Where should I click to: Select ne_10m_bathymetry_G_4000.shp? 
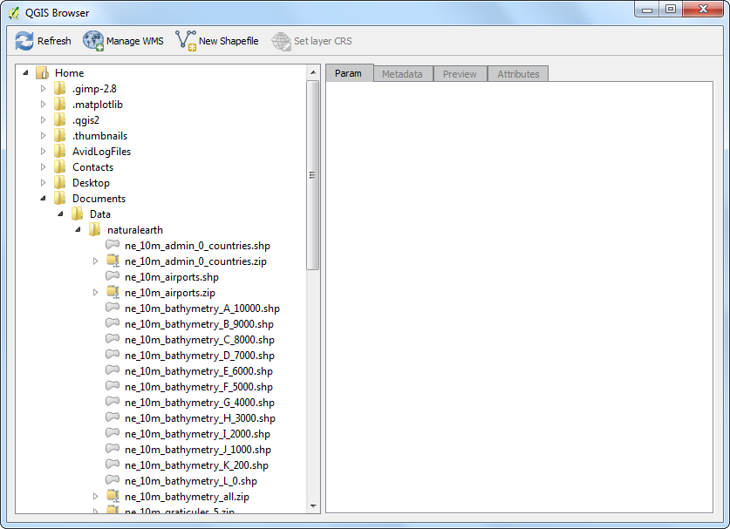[x=200, y=403]
